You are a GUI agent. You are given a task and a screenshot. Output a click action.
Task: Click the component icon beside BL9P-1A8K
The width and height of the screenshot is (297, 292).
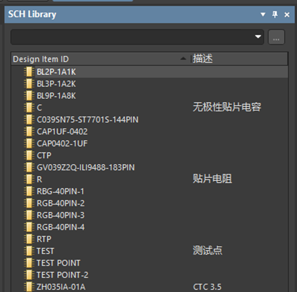[x=29, y=96]
